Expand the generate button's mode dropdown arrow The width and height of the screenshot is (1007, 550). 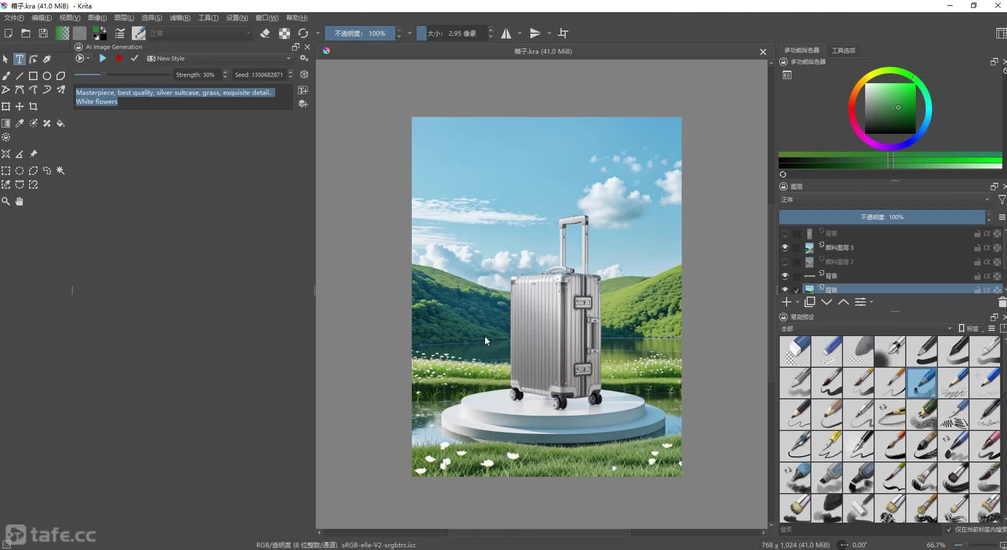click(88, 59)
